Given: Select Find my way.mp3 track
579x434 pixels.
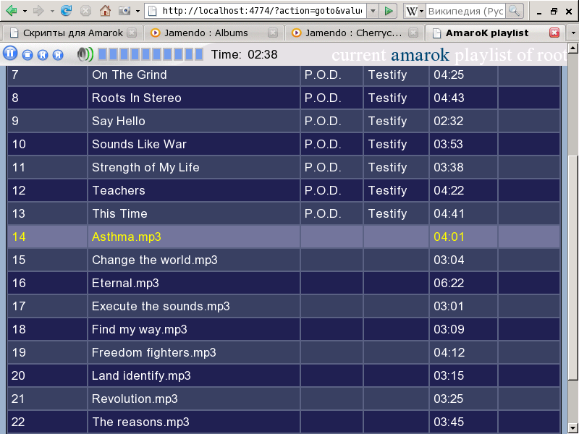Looking at the screenshot, I should pyautogui.click(x=140, y=330).
